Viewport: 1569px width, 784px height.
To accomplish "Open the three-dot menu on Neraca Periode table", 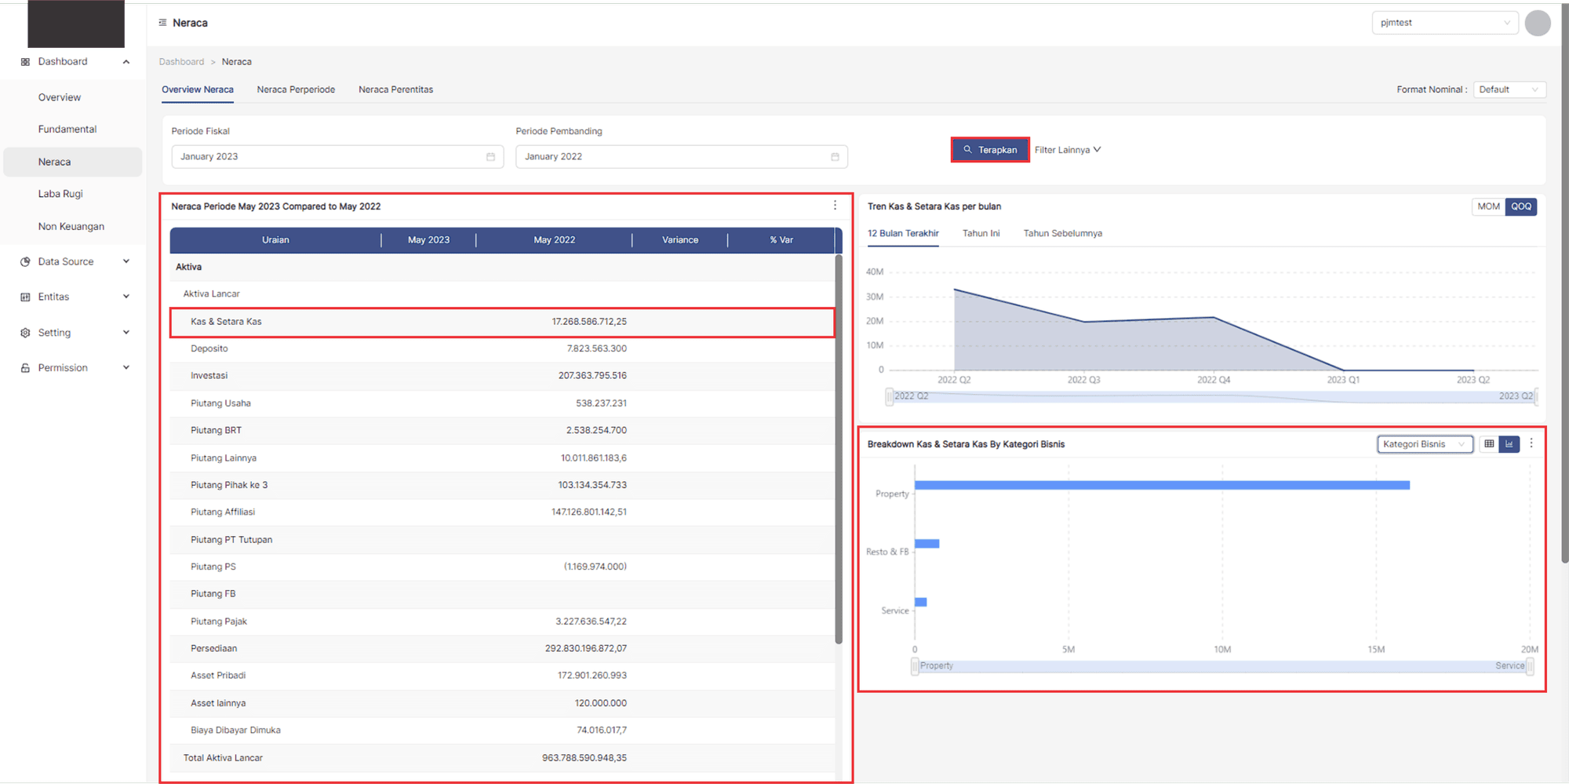I will coord(835,206).
